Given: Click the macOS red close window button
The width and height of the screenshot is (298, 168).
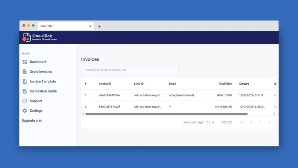Looking at the screenshot, I should pyautogui.click(x=24, y=25).
